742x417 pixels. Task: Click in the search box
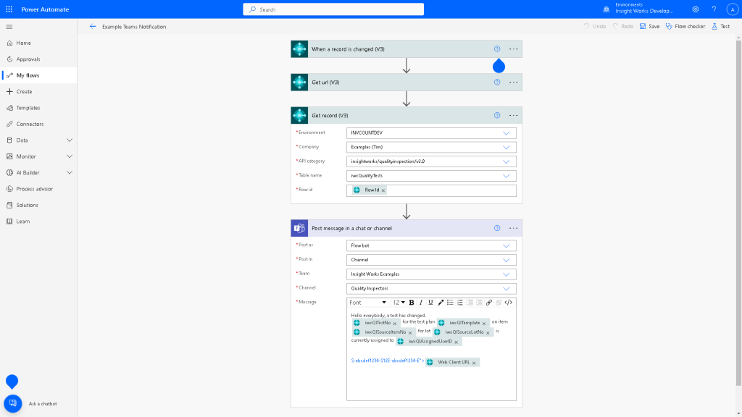pyautogui.click(x=333, y=9)
